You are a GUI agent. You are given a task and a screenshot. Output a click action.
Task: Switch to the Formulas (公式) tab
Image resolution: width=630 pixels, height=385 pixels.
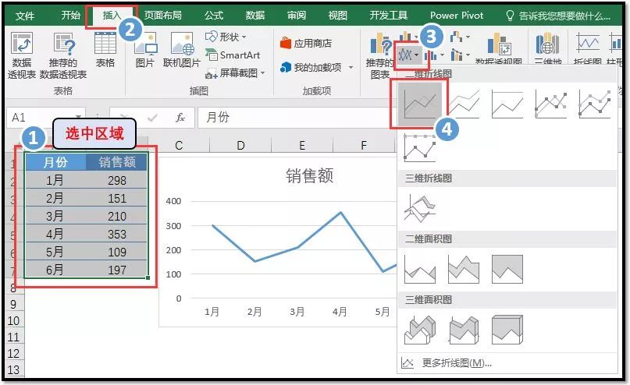(214, 16)
